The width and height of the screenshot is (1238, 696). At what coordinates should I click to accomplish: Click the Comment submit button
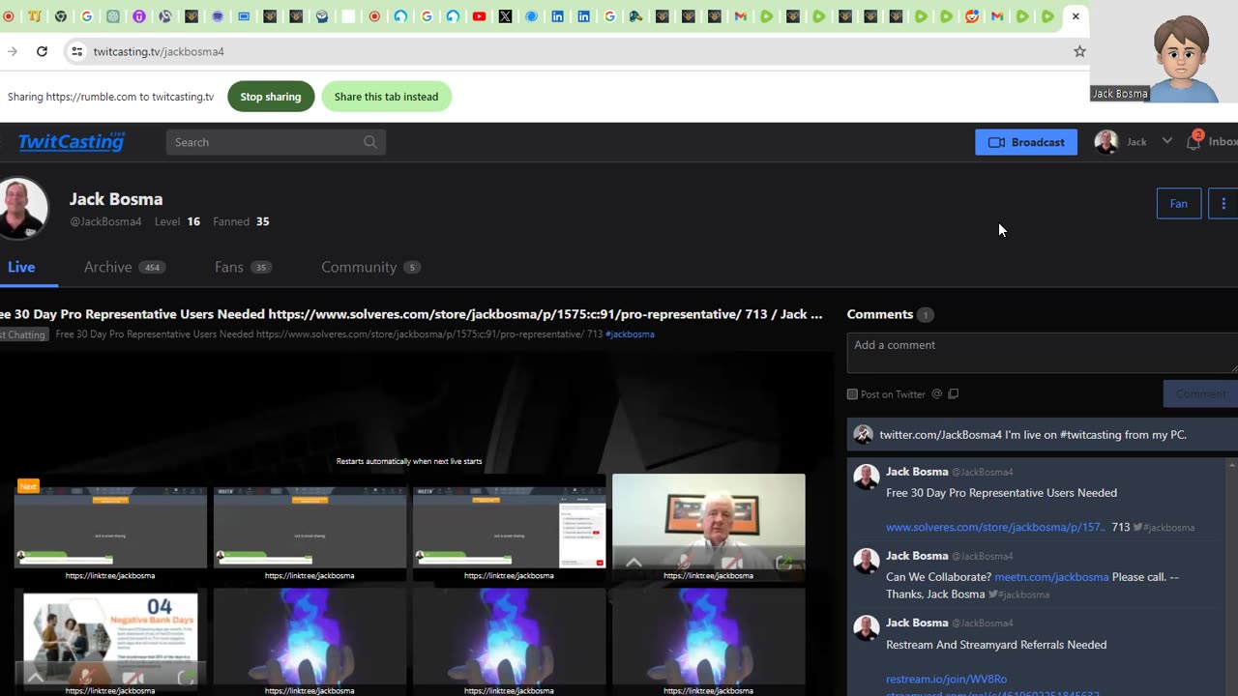(x=1200, y=393)
